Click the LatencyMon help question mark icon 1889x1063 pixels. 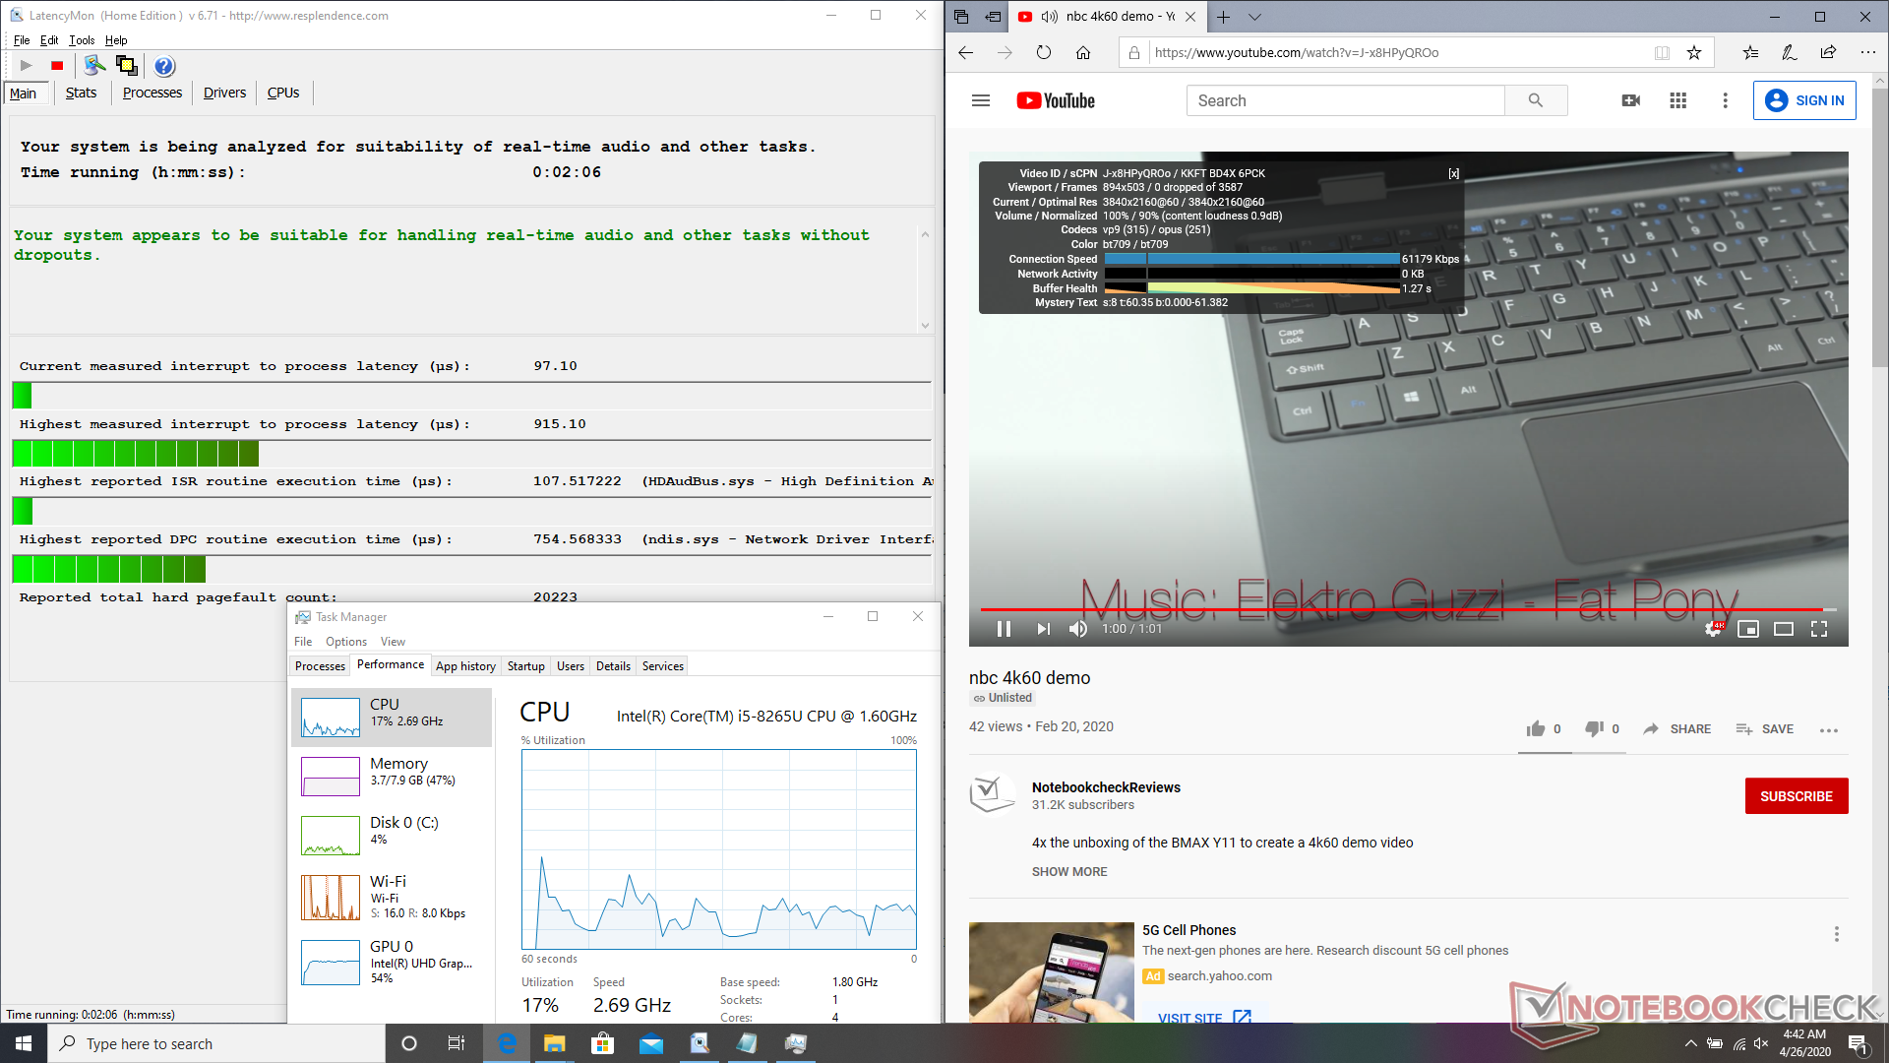(x=164, y=66)
